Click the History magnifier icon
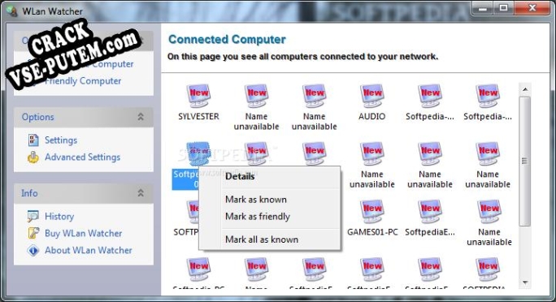 click(33, 216)
